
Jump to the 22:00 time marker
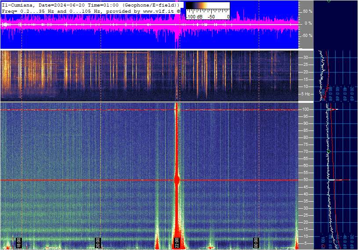tap(177, 243)
